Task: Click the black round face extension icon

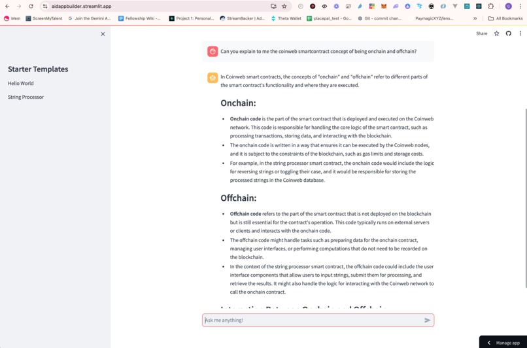Action: click(x=432, y=6)
